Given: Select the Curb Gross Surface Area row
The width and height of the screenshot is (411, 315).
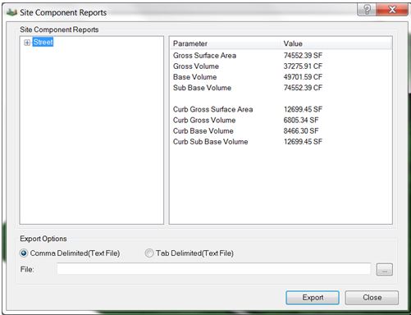Looking at the screenshot, I should coord(281,109).
